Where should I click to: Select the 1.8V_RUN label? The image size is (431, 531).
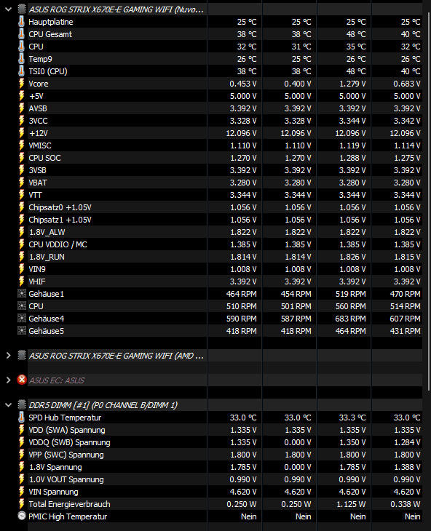pyautogui.click(x=47, y=257)
